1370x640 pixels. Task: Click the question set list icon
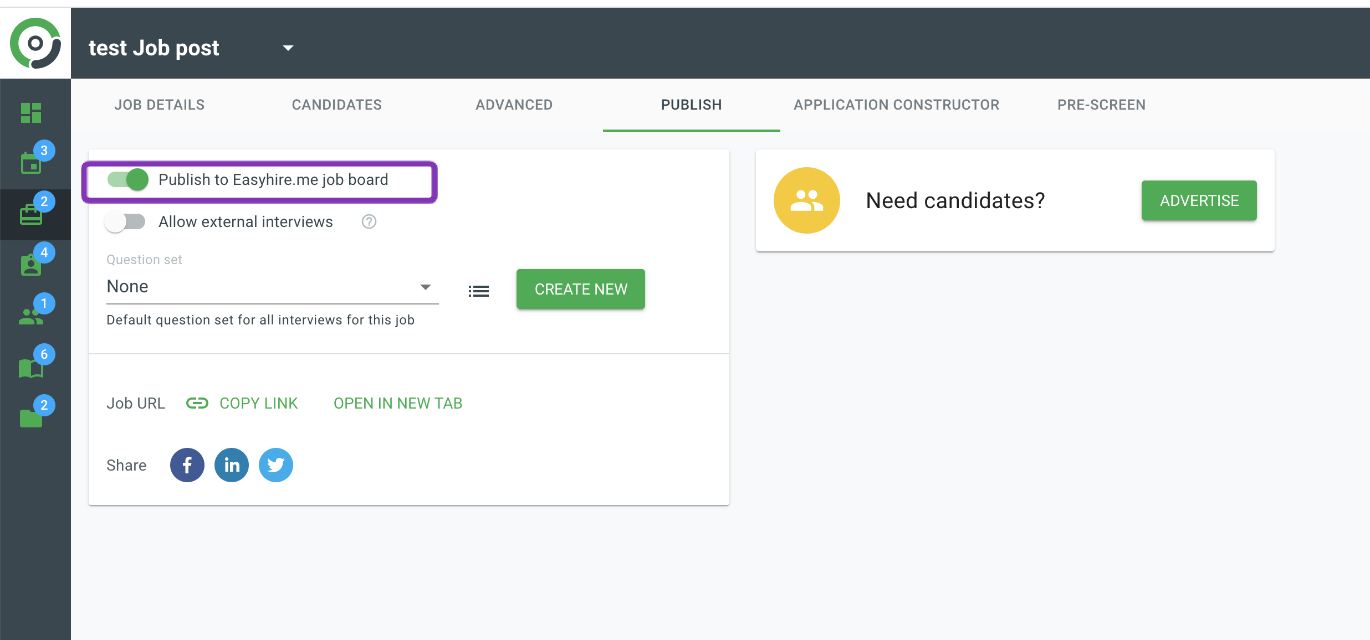pyautogui.click(x=478, y=291)
